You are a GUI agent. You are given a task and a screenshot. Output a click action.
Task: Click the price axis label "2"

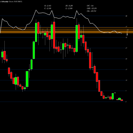[126, 102]
